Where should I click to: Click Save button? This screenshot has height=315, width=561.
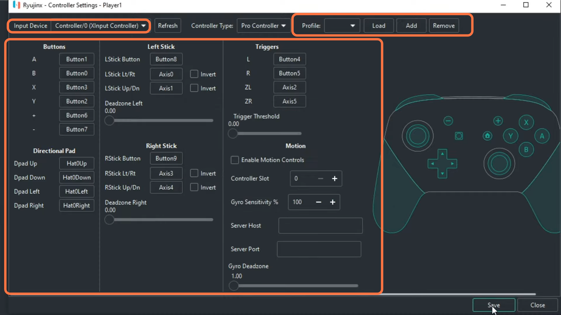494,305
